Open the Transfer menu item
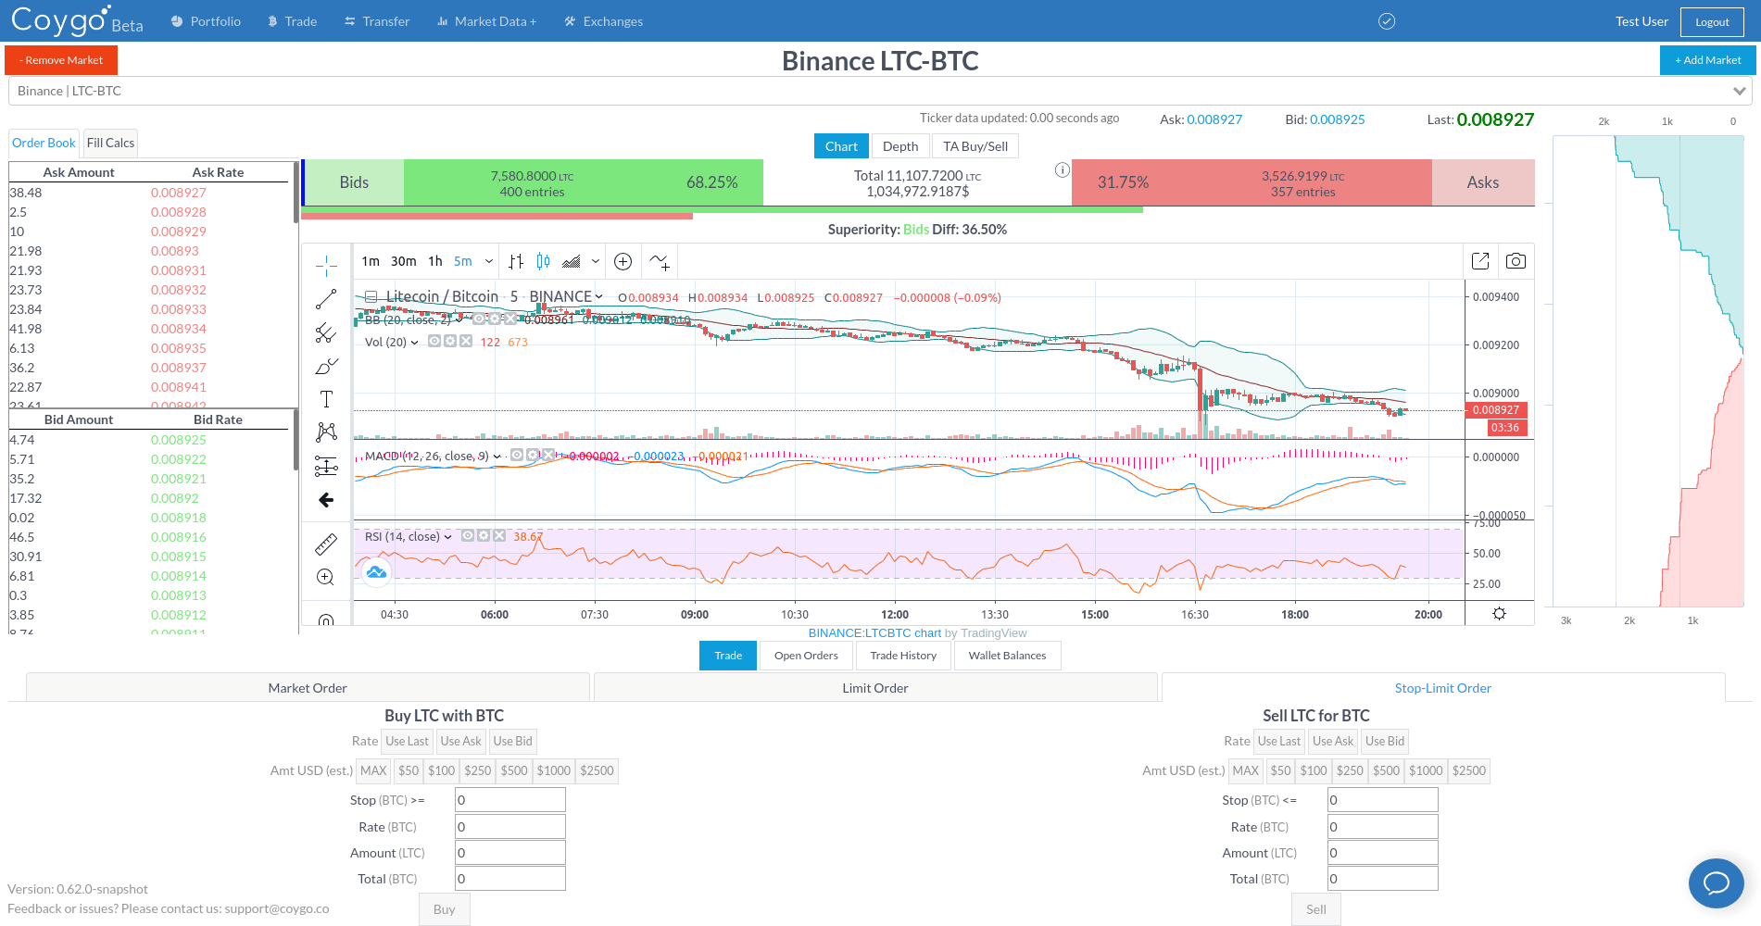1761x926 pixels. 376,21
